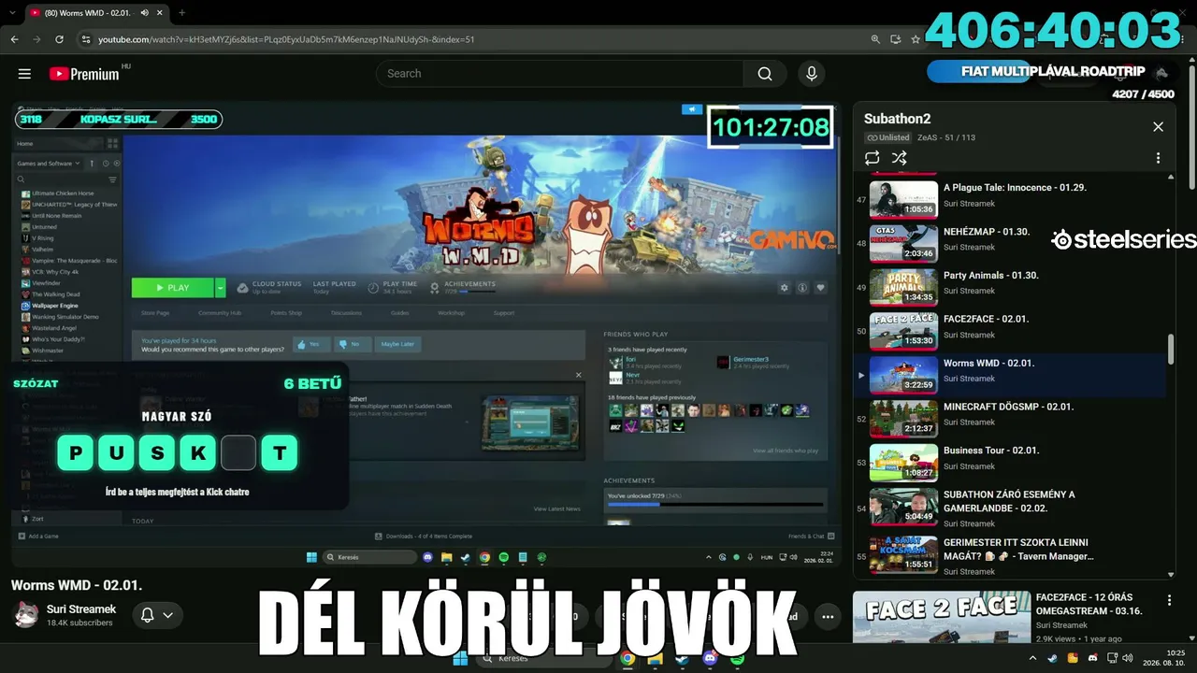Open Suri Streamek channel name link
1197x673 pixels.
coord(81,609)
